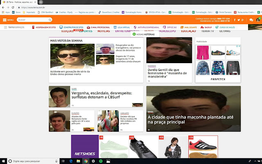Click the Netshoes purple logo banner
This screenshot has width=262, height=164.
coord(85,147)
